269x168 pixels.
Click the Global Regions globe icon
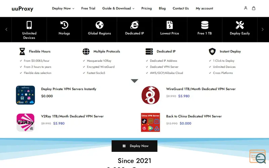[100, 25]
